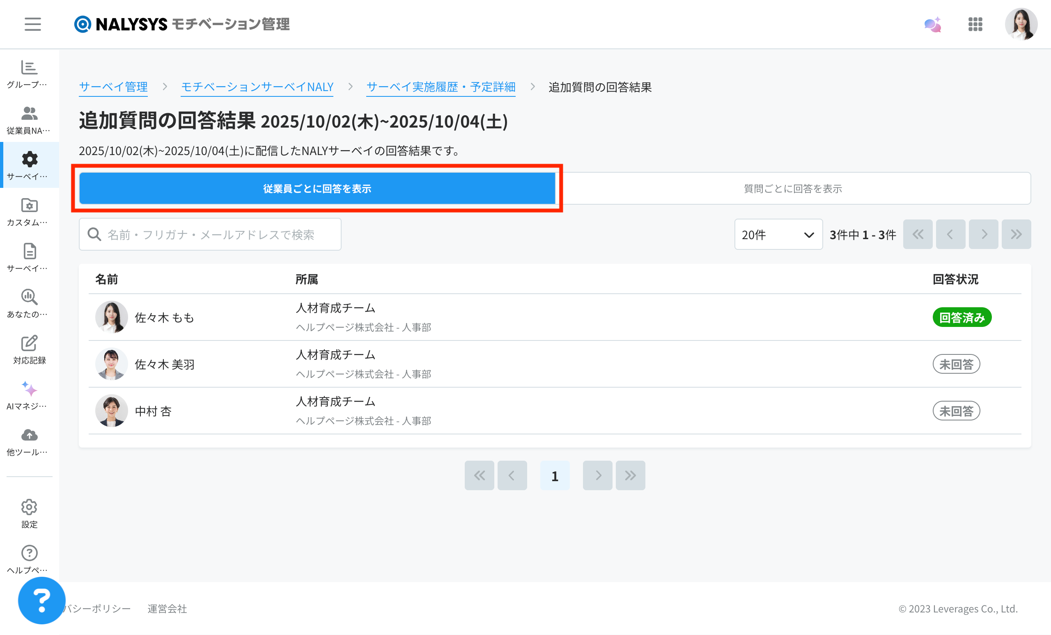Open the apps grid icon
The image size is (1051, 635).
[975, 24]
